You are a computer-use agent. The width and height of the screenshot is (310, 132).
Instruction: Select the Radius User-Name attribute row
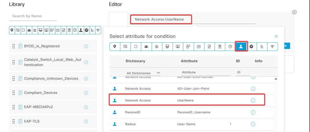pos(192,124)
